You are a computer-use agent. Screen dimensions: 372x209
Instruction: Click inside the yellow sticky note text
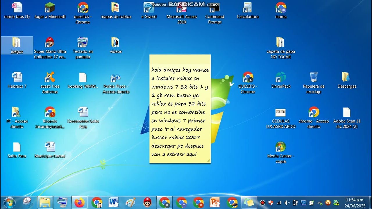click(180, 112)
